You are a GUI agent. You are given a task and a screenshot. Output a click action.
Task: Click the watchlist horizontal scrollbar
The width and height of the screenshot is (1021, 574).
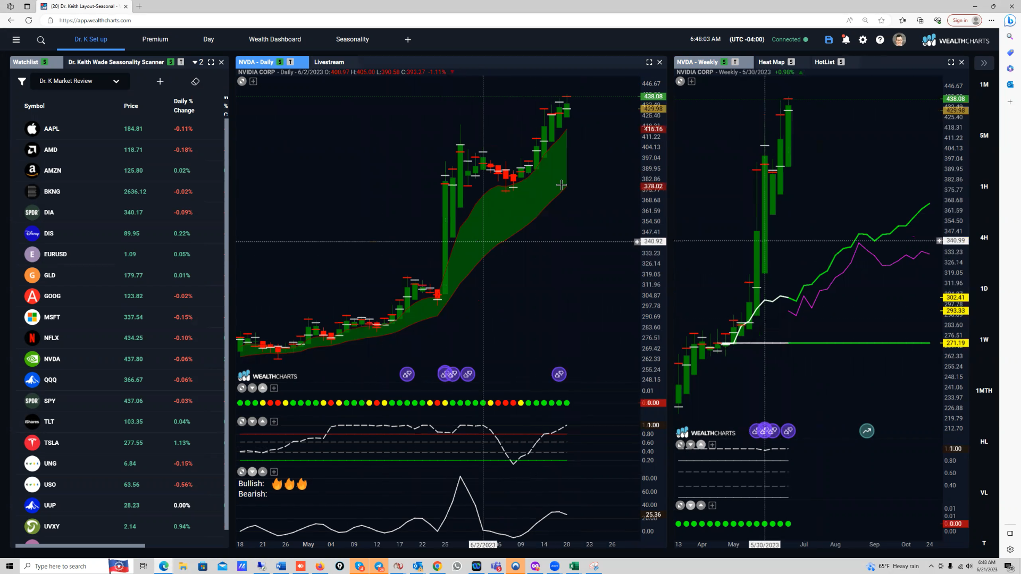(x=80, y=546)
